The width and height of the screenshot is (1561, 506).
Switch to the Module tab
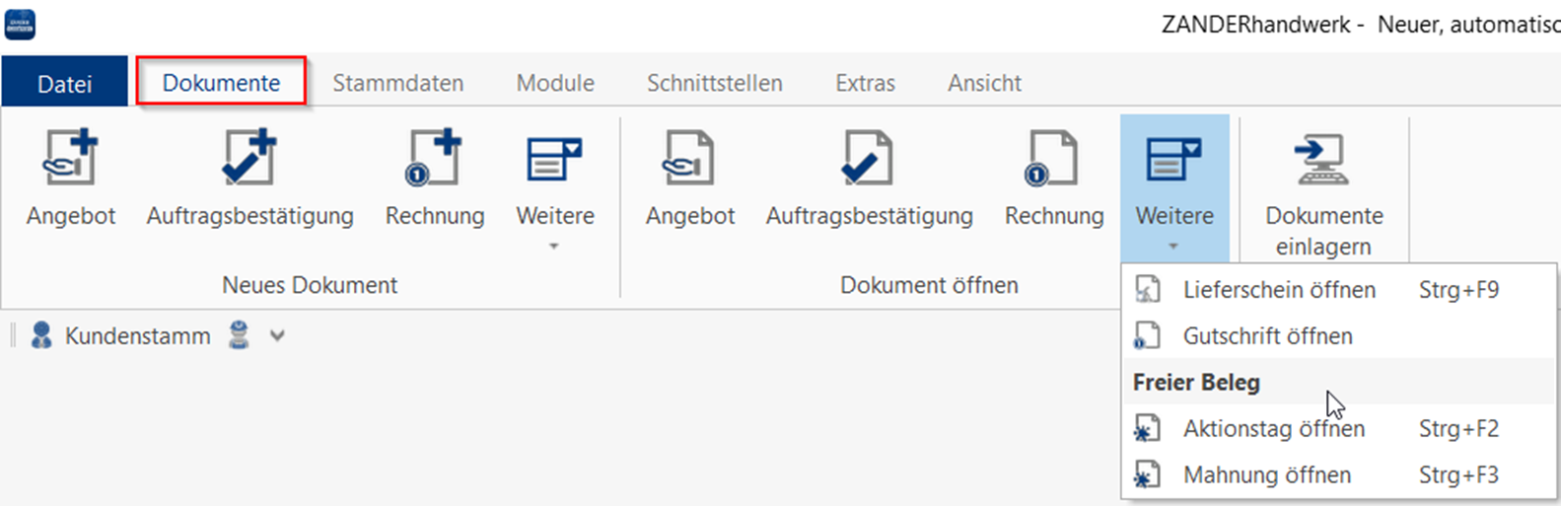[555, 84]
